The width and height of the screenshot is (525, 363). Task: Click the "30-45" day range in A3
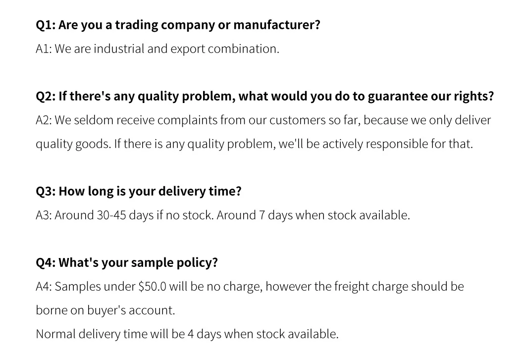111,215
